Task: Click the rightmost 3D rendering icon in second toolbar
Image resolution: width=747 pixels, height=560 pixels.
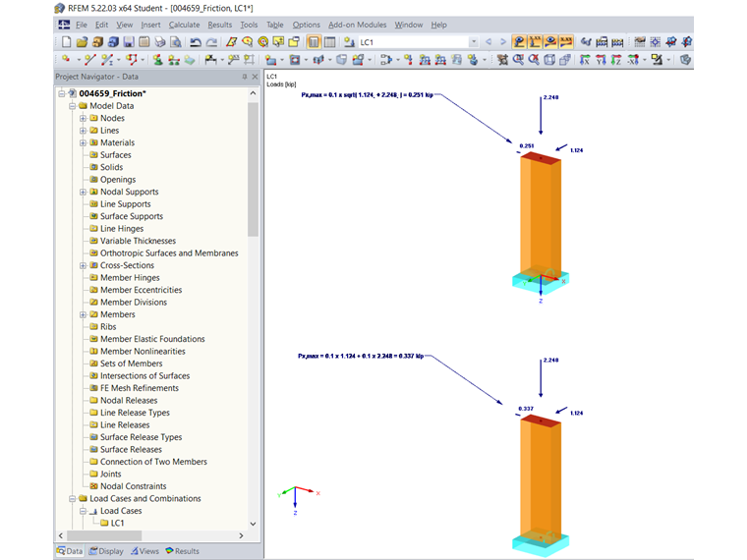Action: coord(685,60)
